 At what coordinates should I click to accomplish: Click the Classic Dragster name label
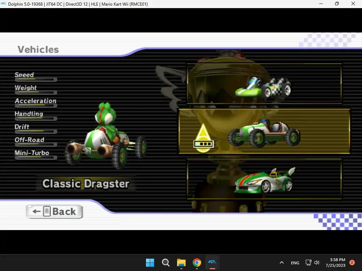point(86,183)
